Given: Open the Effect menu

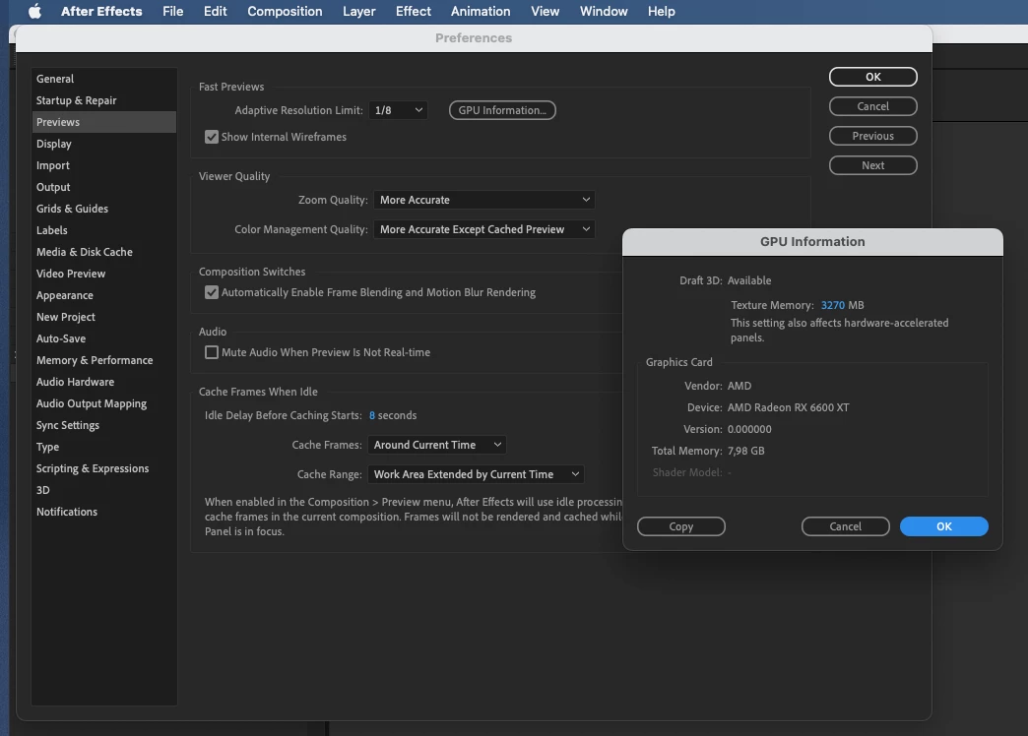Looking at the screenshot, I should [x=413, y=11].
